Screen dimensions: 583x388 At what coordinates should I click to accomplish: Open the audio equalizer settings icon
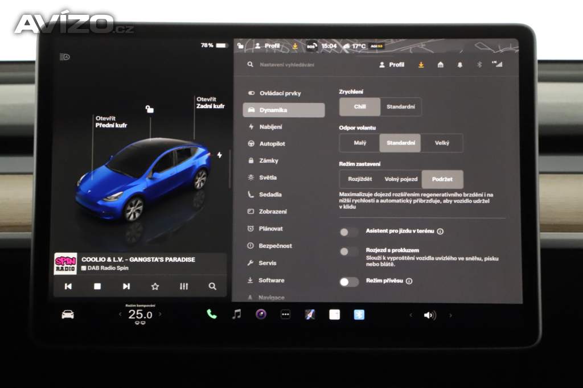click(183, 286)
